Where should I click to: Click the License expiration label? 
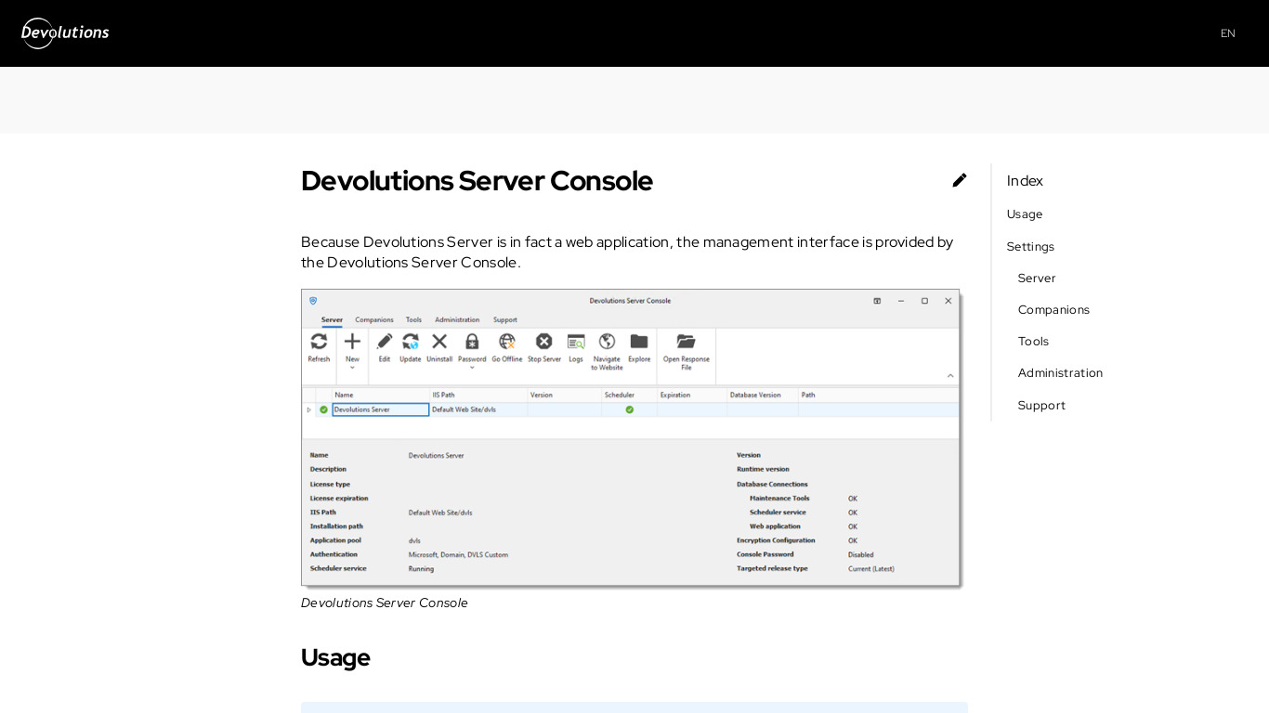pyautogui.click(x=339, y=499)
